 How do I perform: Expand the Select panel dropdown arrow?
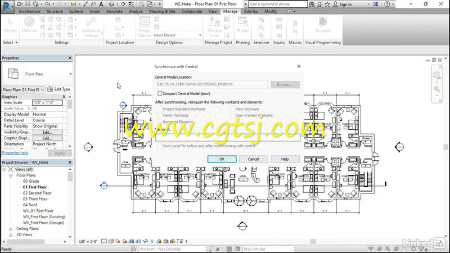click(16, 43)
